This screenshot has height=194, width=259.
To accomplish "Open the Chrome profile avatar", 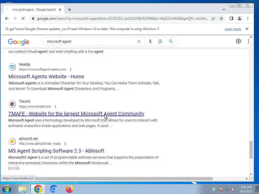I will coord(239,18).
